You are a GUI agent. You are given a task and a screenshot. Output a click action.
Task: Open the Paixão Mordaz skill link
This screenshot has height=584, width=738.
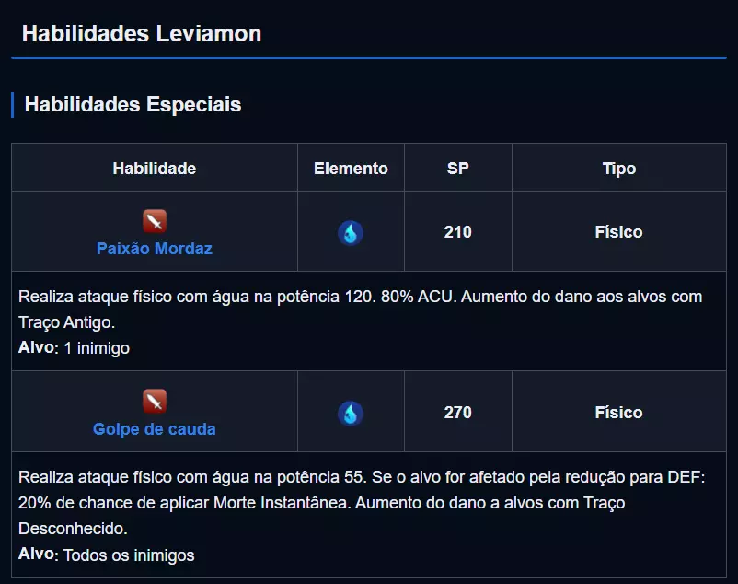[x=155, y=249]
